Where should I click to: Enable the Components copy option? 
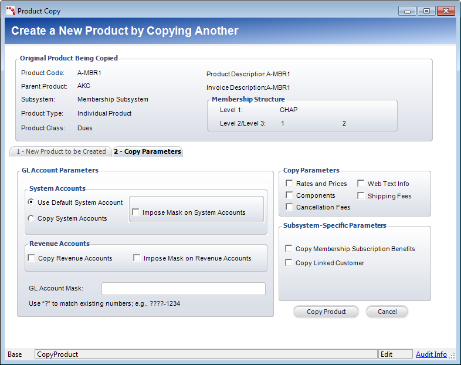[x=289, y=195]
